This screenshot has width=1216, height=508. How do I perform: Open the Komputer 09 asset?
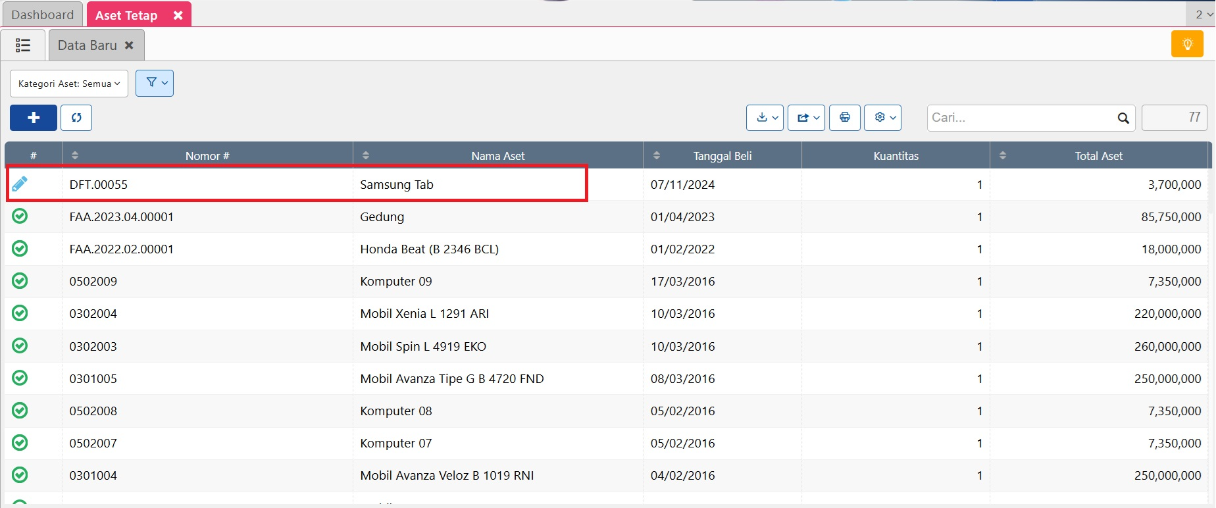tap(396, 282)
